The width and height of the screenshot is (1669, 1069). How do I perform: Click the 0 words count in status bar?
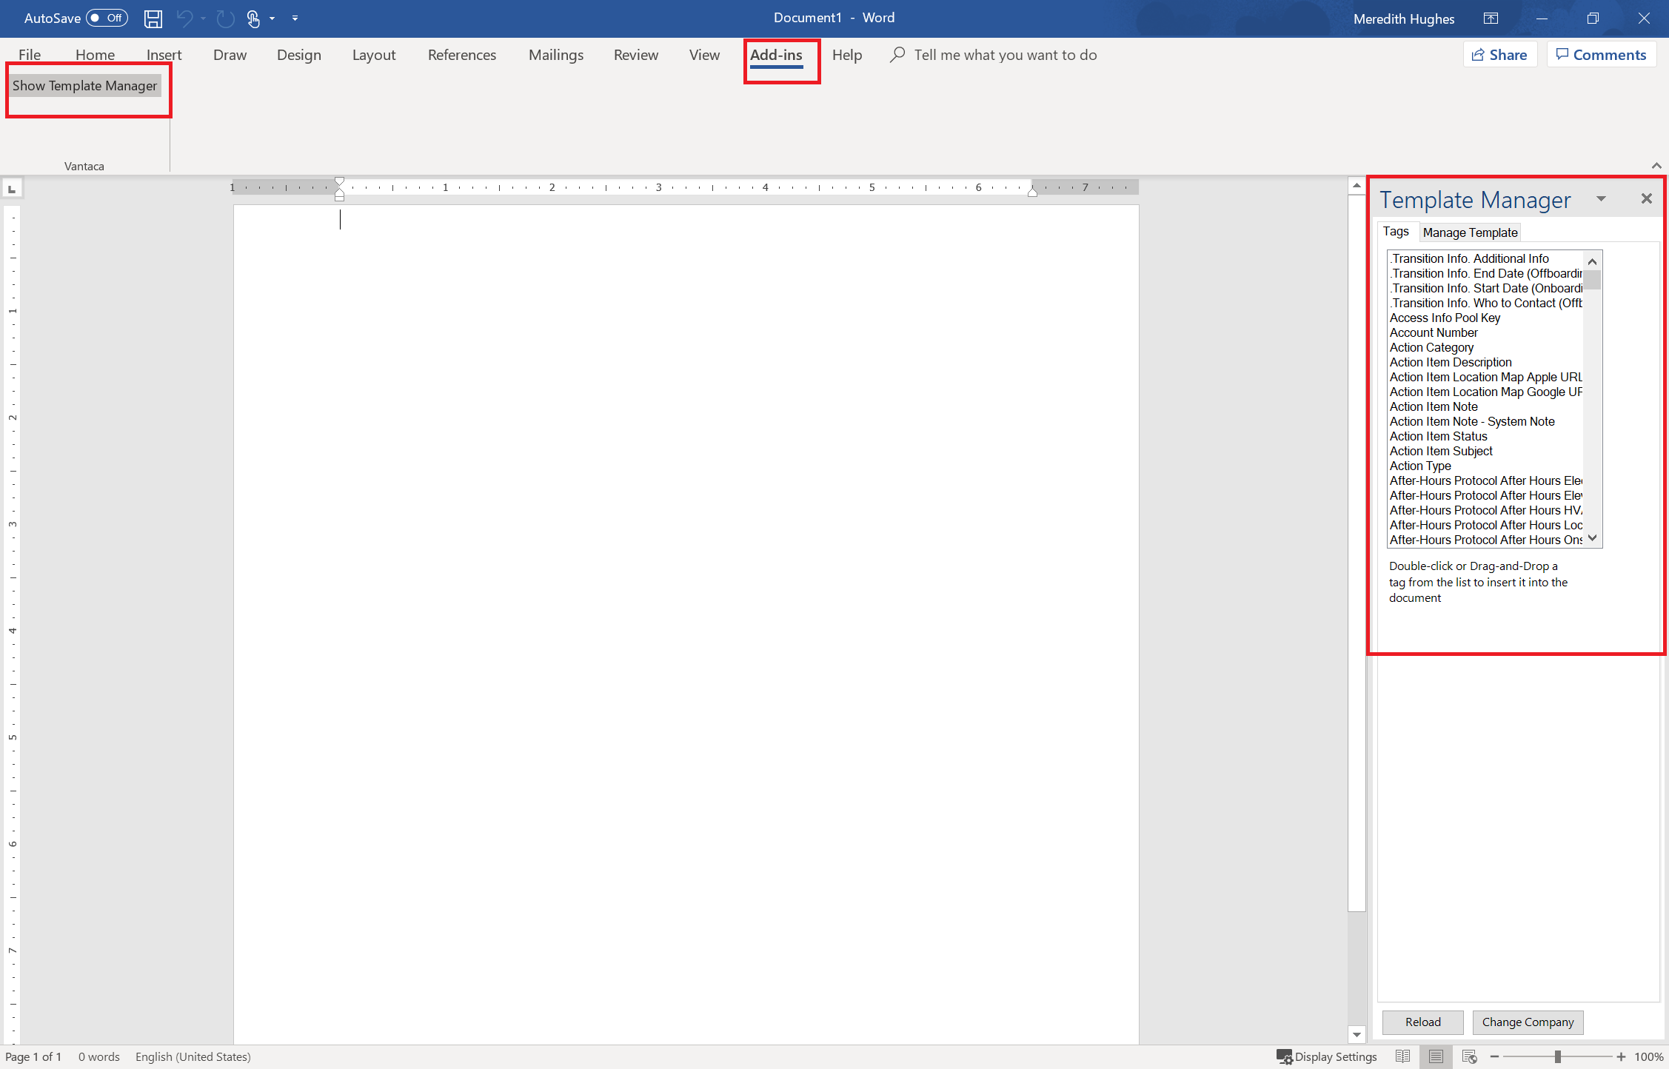click(99, 1057)
